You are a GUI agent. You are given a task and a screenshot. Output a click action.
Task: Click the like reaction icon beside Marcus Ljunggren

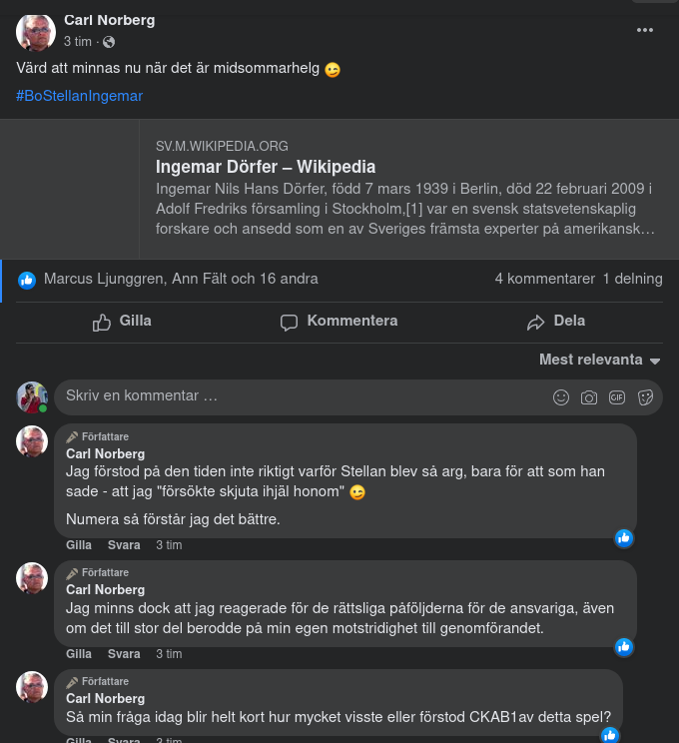click(27, 280)
